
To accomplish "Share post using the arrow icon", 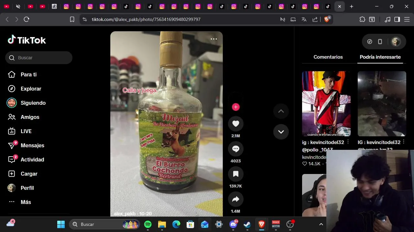I will (x=236, y=199).
